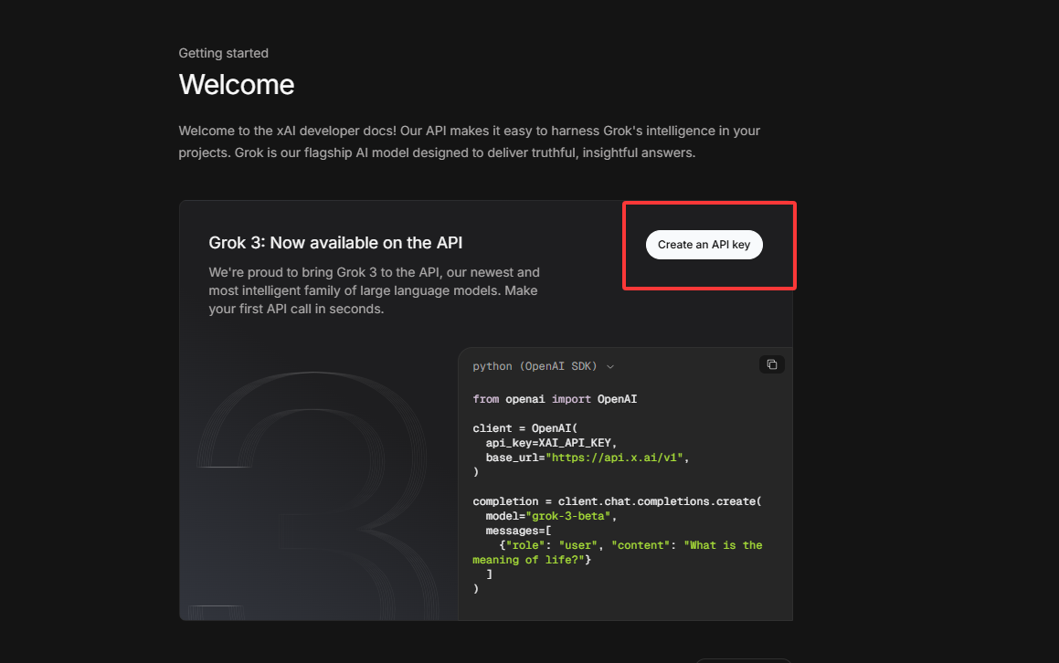Click the from openai import OpenAI line
The width and height of the screenshot is (1059, 663).
click(555, 399)
